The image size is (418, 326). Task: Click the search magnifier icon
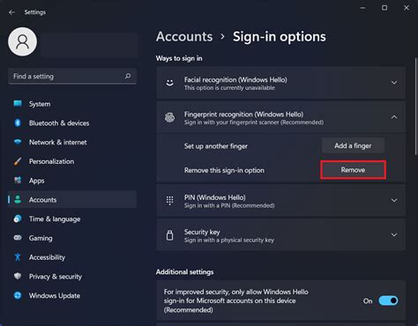[128, 76]
